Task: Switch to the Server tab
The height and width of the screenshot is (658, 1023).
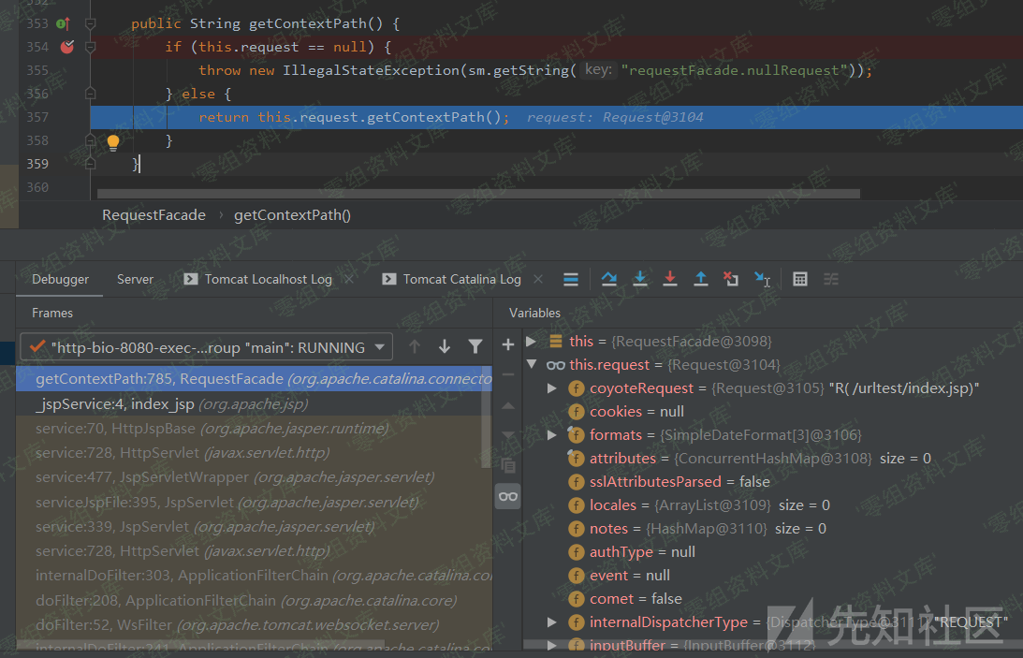Action: tap(135, 279)
